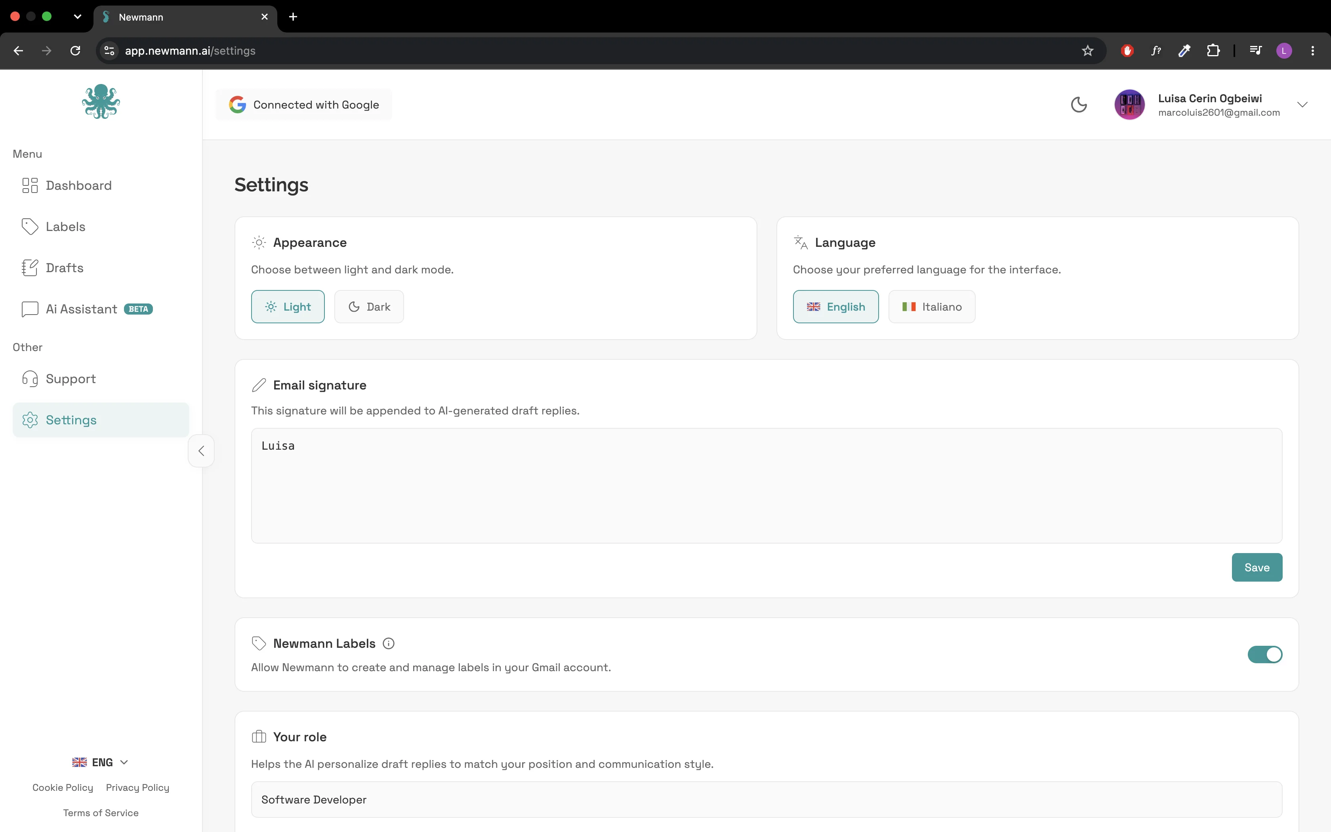Choose English interface language
Screen dimensions: 1331x832
tap(835, 307)
